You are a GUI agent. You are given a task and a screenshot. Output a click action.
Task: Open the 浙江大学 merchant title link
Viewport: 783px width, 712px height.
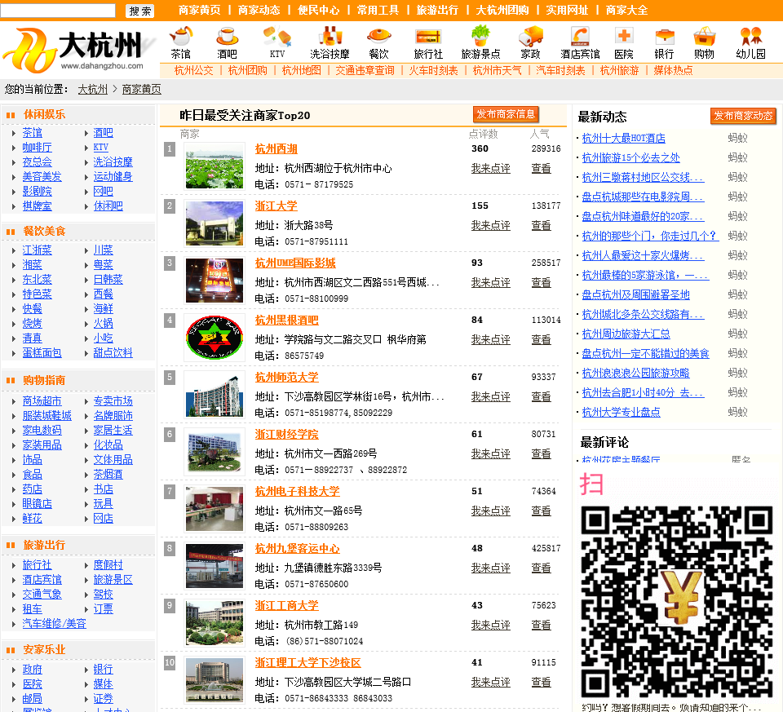click(x=276, y=206)
